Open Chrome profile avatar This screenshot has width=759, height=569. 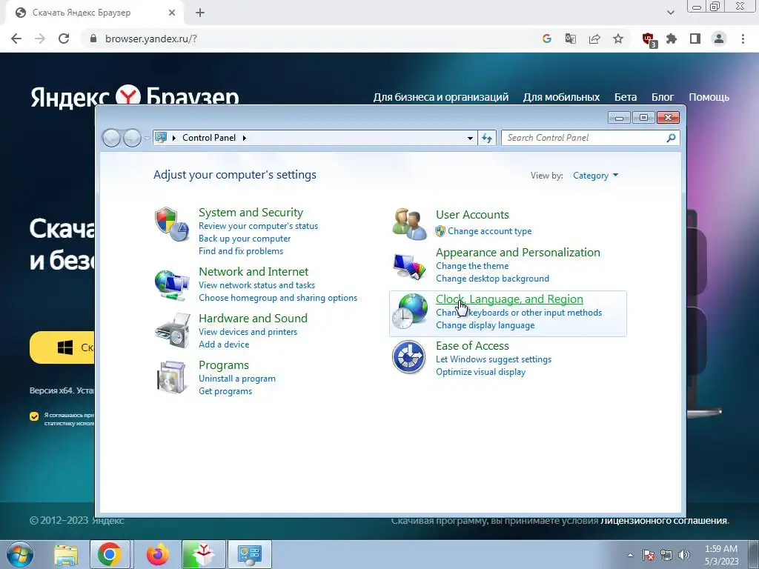coord(719,39)
